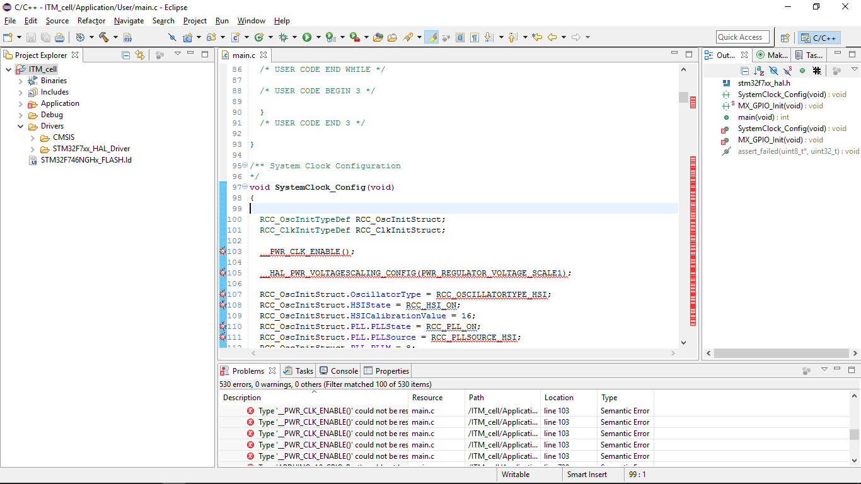Collapse SystemClock_Config function at line 97
This screenshot has width=861, height=484.
[x=245, y=187]
